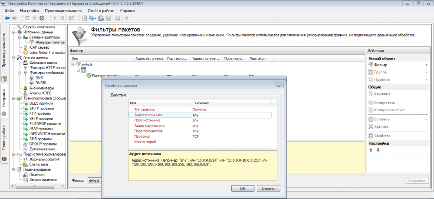Close the Свойства правила dialog
The height and width of the screenshot is (199, 434).
(x=278, y=86)
